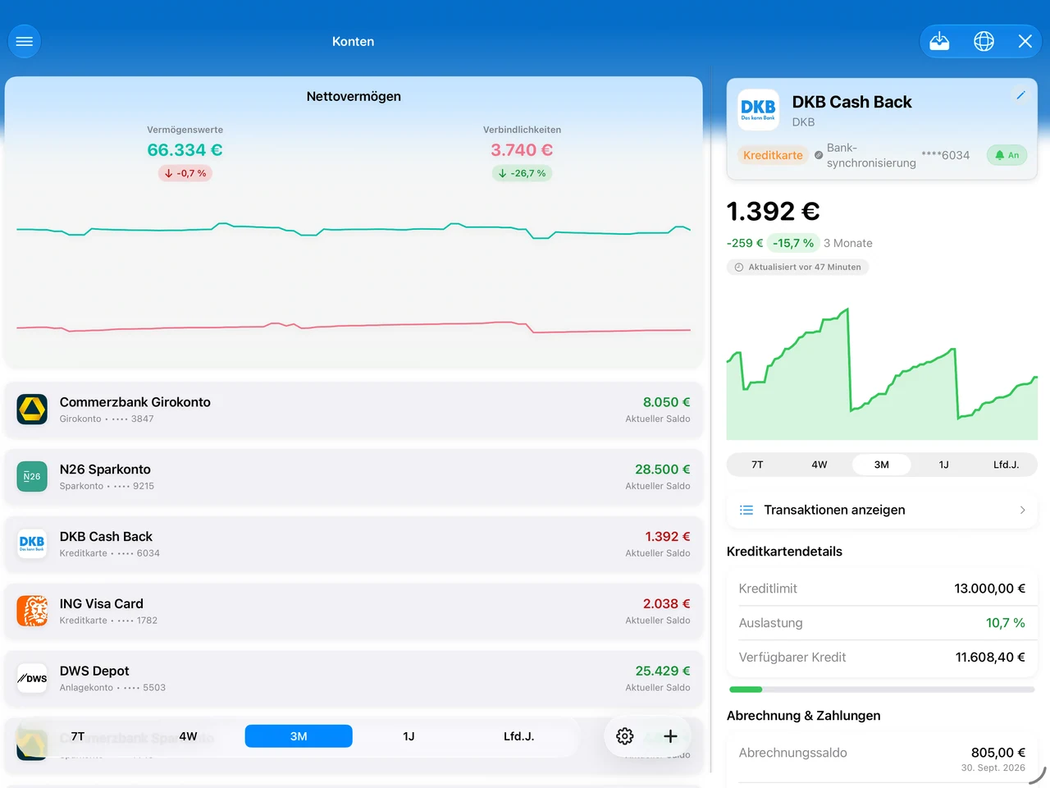Switch account chart to 4W
Viewport: 1050px width, 788px height.
(819, 465)
